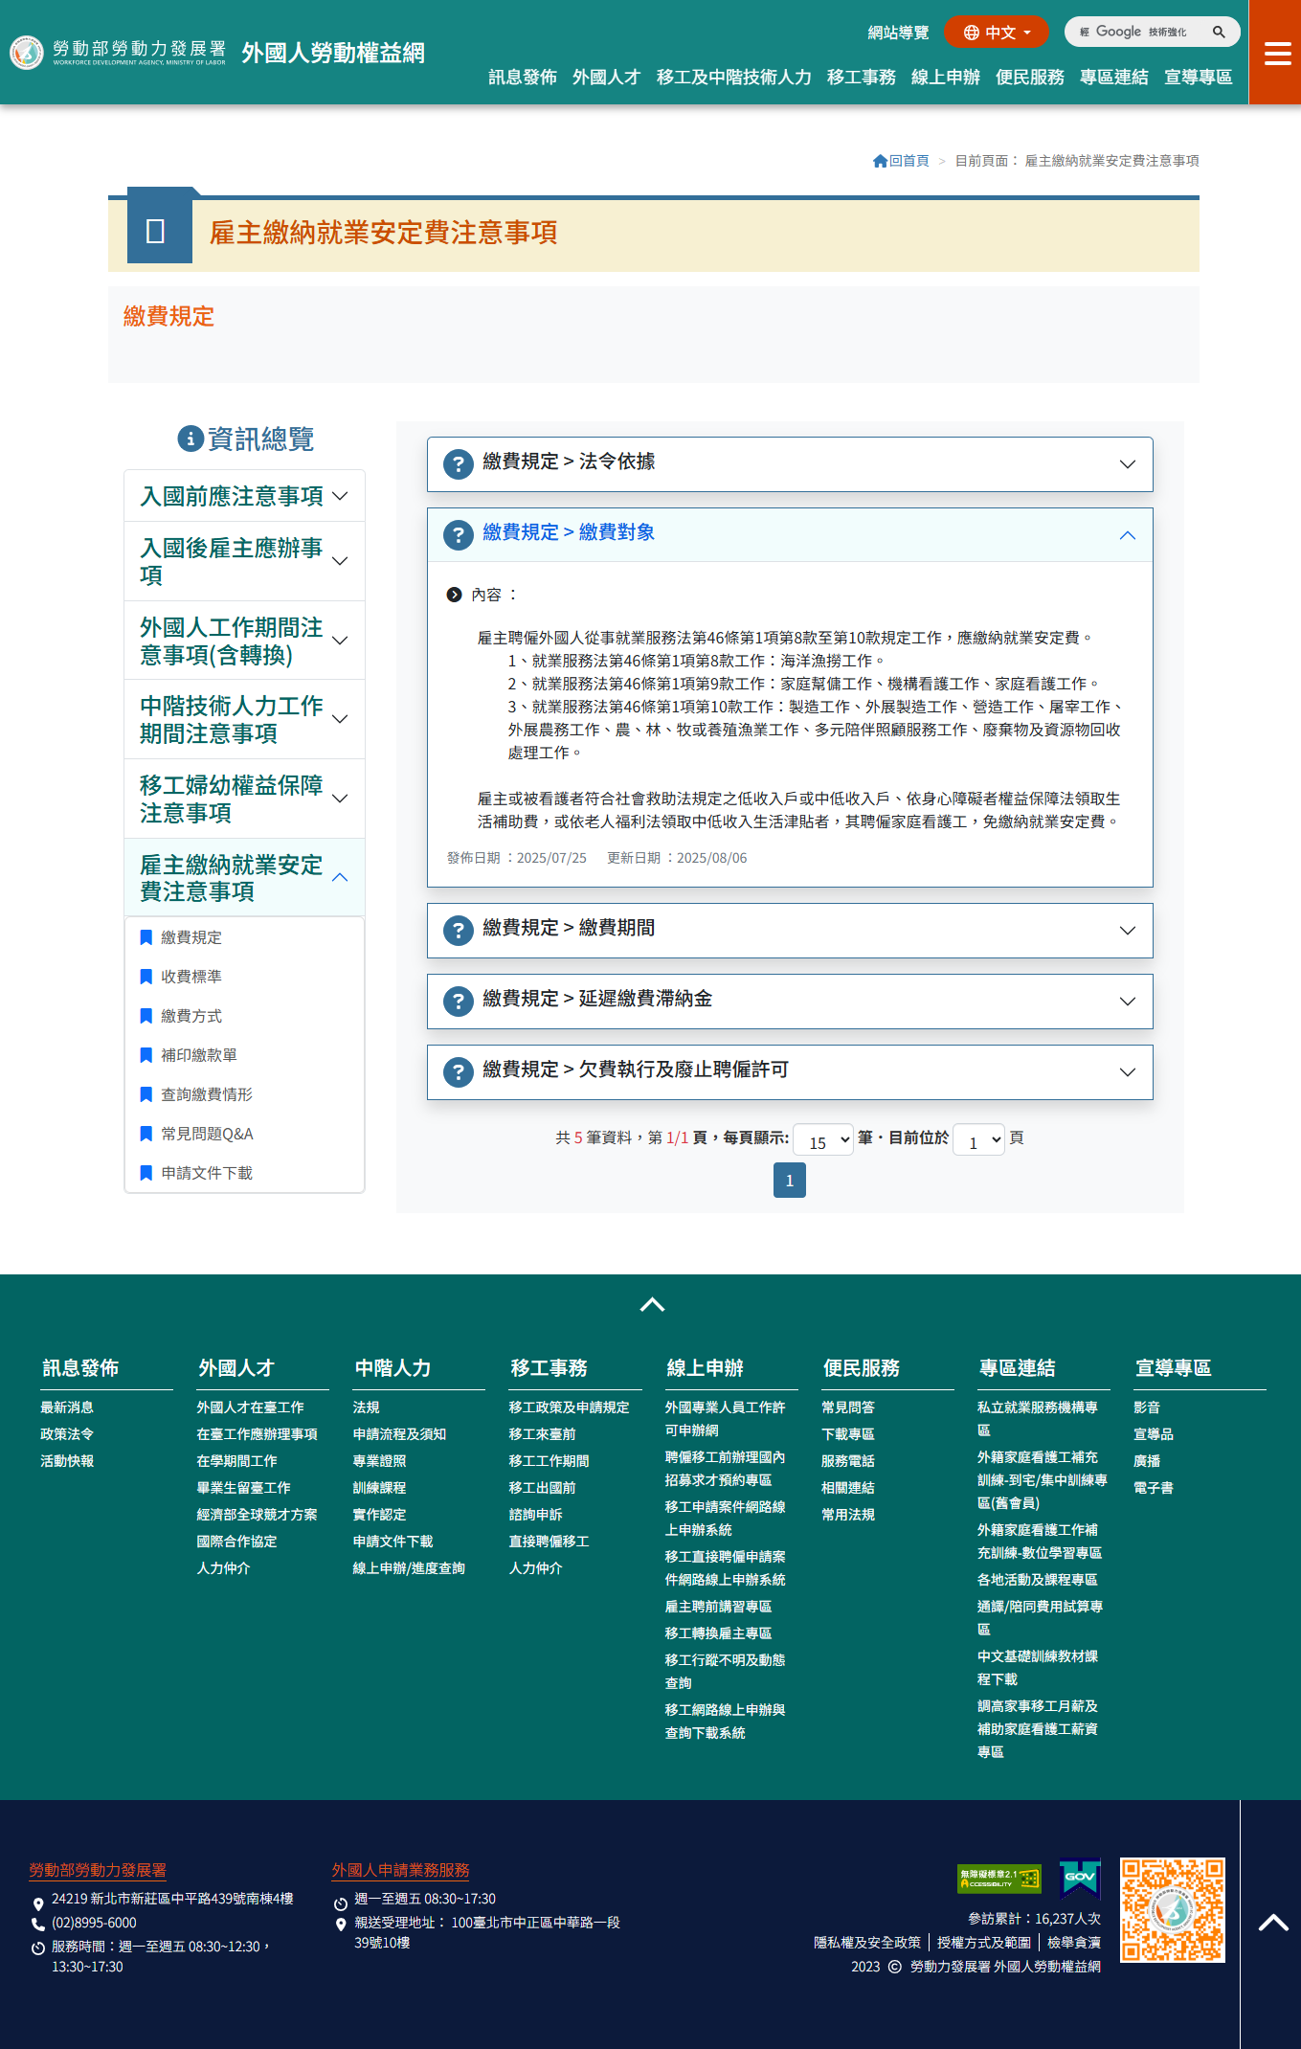Viewport: 1301px width, 2049px height.
Task: Expand 入國前應注意事項 in sidebar
Action: tap(244, 496)
